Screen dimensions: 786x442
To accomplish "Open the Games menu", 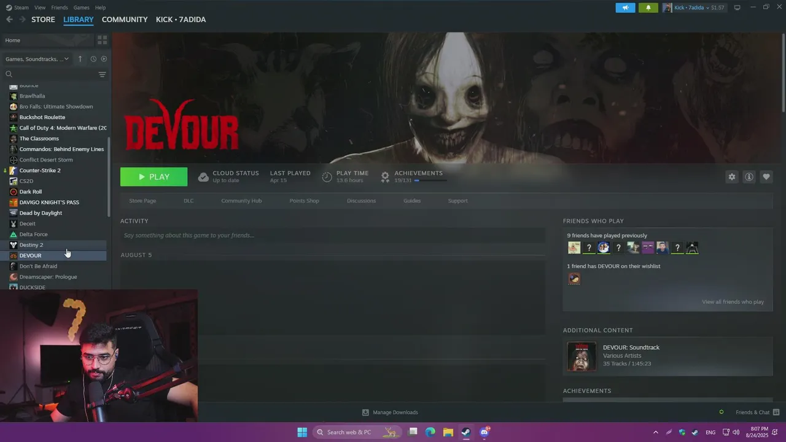I will coord(81,7).
